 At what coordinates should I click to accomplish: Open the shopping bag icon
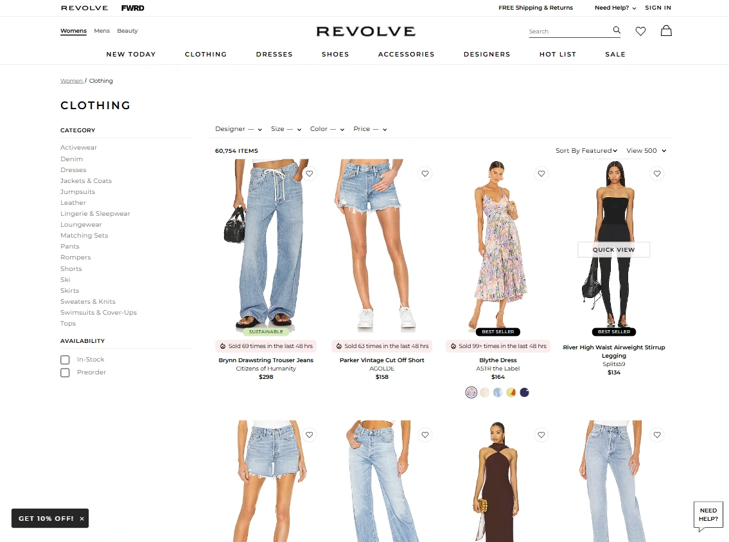(666, 31)
